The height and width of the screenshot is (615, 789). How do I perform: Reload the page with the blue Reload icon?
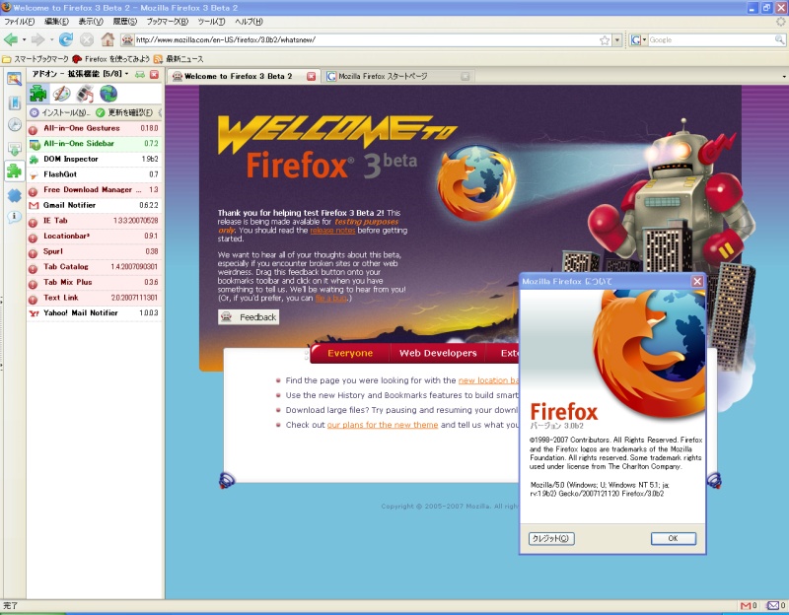point(66,39)
